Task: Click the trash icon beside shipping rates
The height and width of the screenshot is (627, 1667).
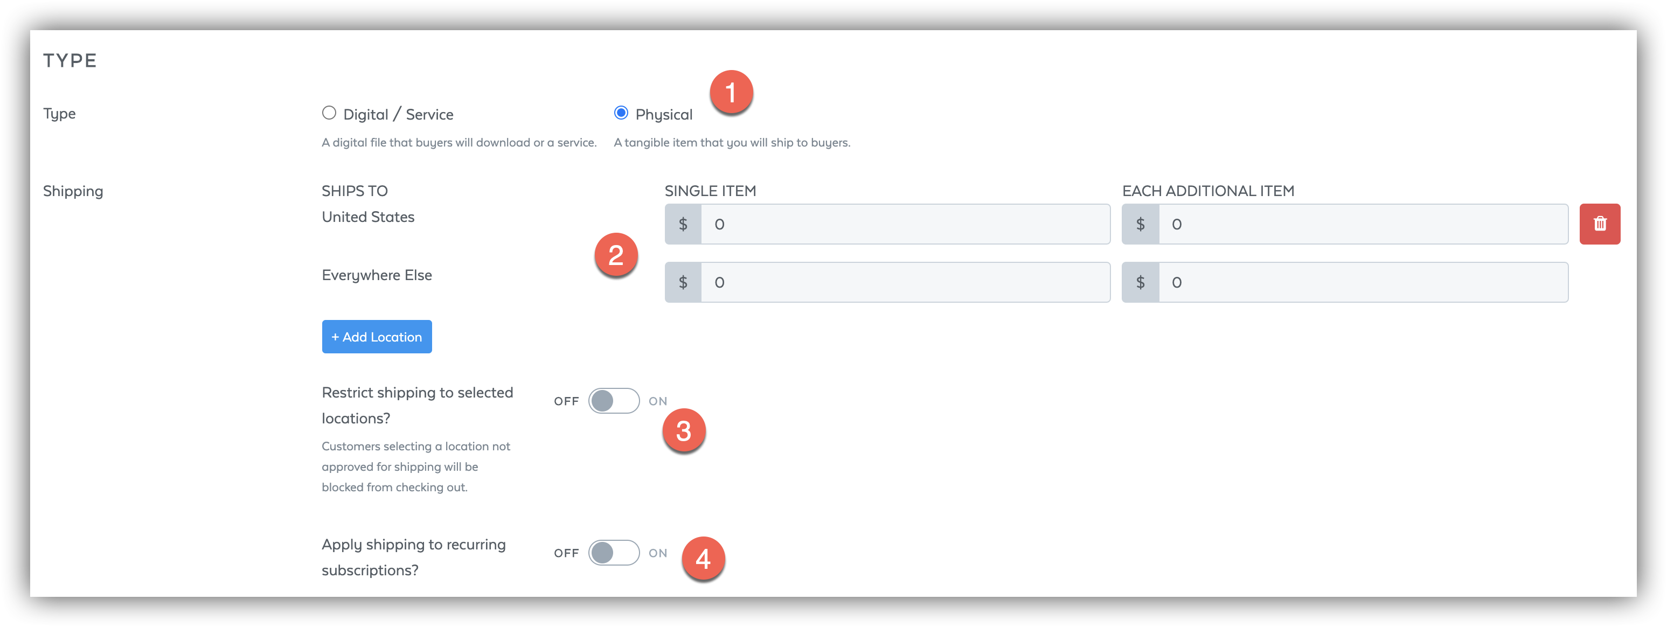Action: 1600,224
